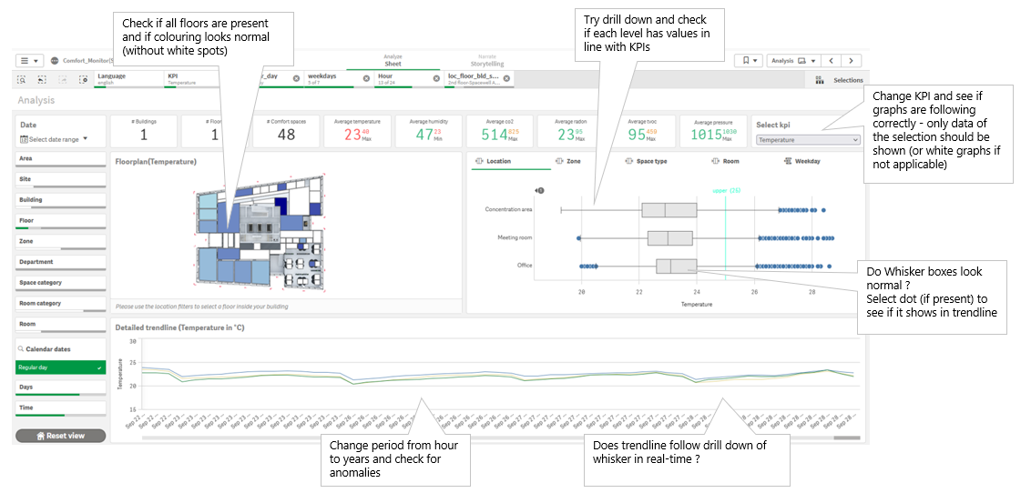
Task: Click the Comfort_Monitor app name
Action: coord(87,60)
